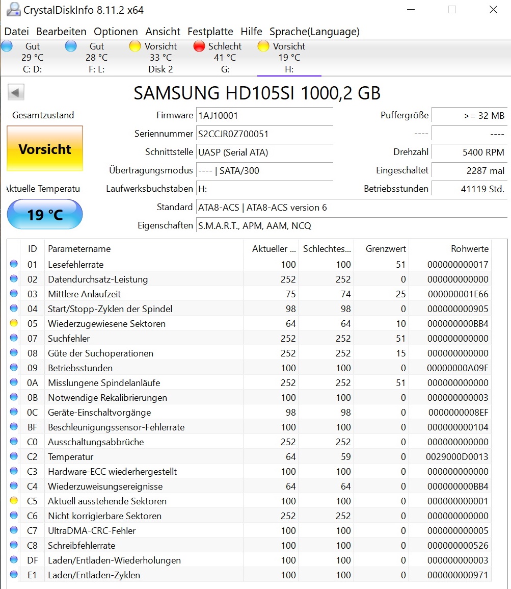Click blue status dot for Geräte-Einschaltvorgänge
Image resolution: width=511 pixels, height=589 pixels.
pos(14,412)
